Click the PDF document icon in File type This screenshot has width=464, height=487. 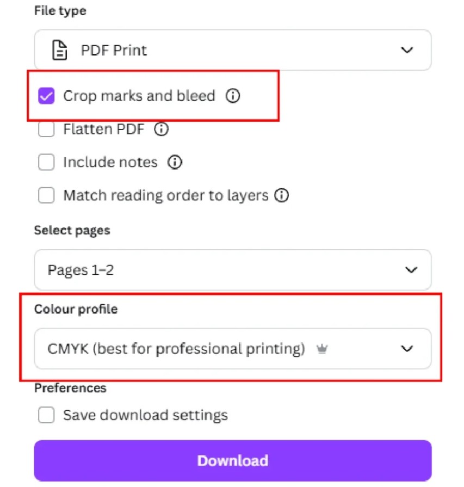click(x=59, y=50)
